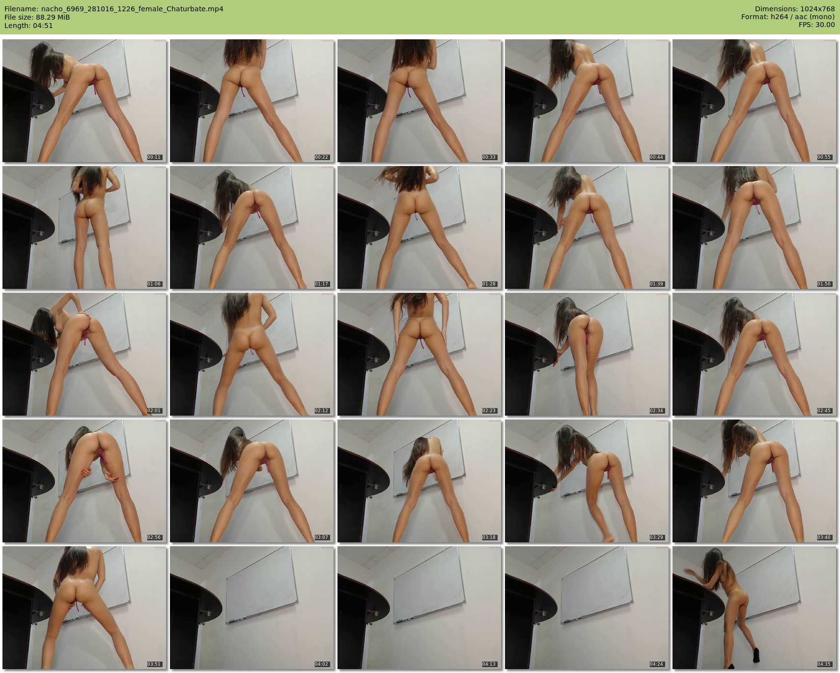
Task: Open the frame thumbnail at 02:56
Action: 84,481
